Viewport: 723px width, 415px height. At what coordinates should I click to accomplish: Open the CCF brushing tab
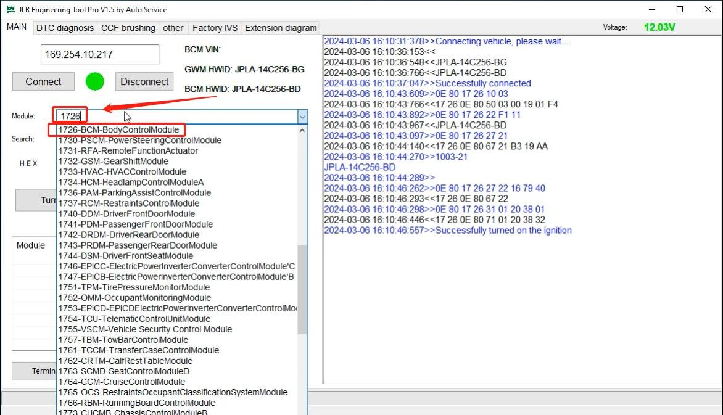128,28
